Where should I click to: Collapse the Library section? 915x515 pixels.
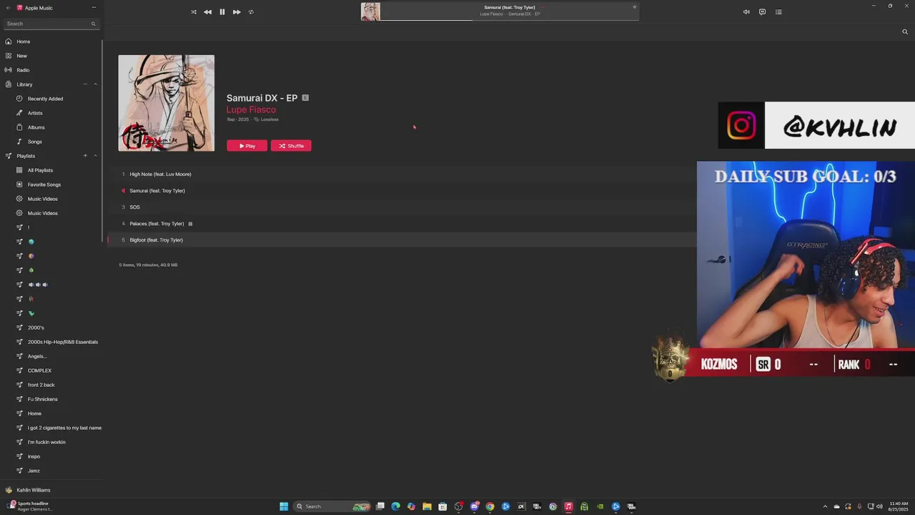point(95,84)
